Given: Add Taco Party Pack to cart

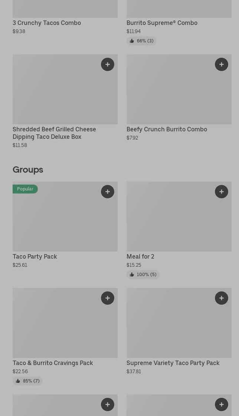Looking at the screenshot, I should [108, 192].
